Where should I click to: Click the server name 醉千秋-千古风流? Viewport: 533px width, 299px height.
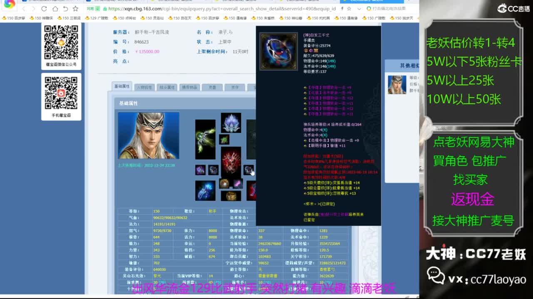[x=152, y=32]
